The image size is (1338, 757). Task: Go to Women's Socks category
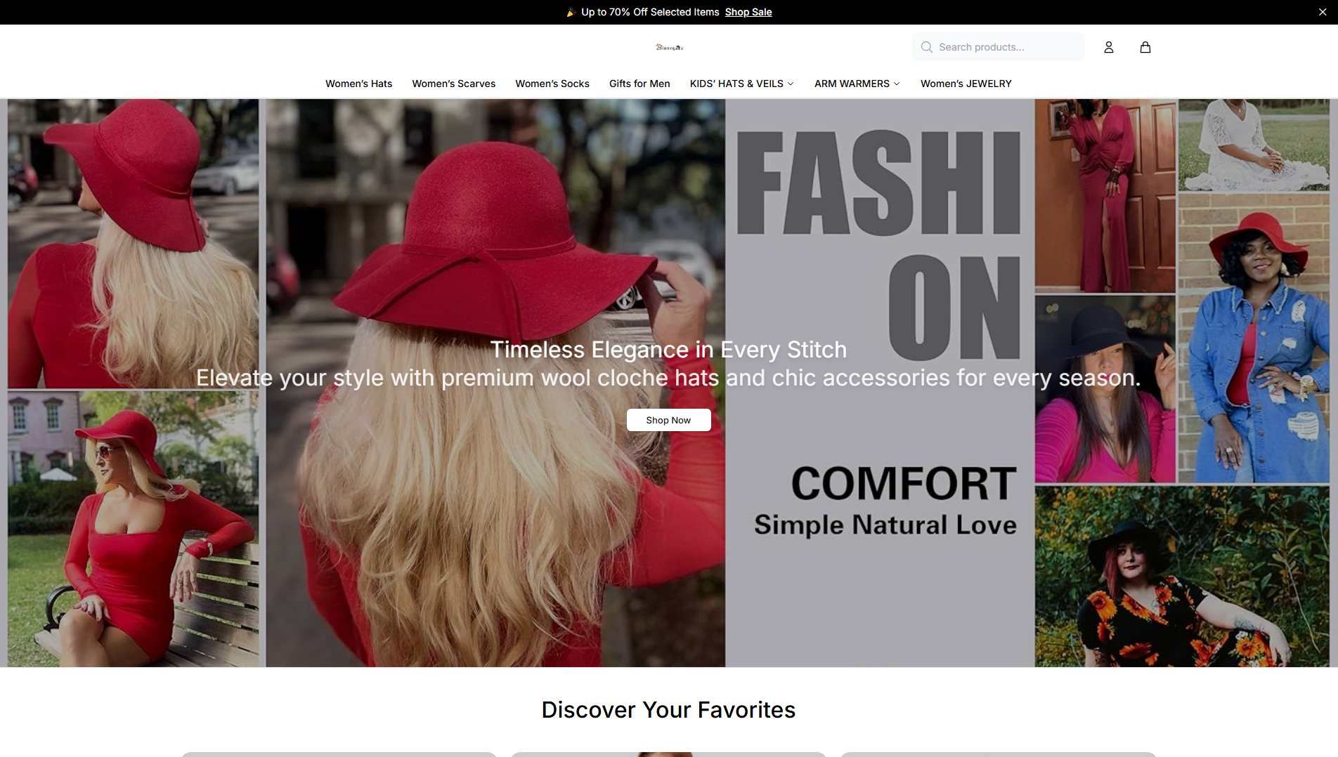coord(552,84)
